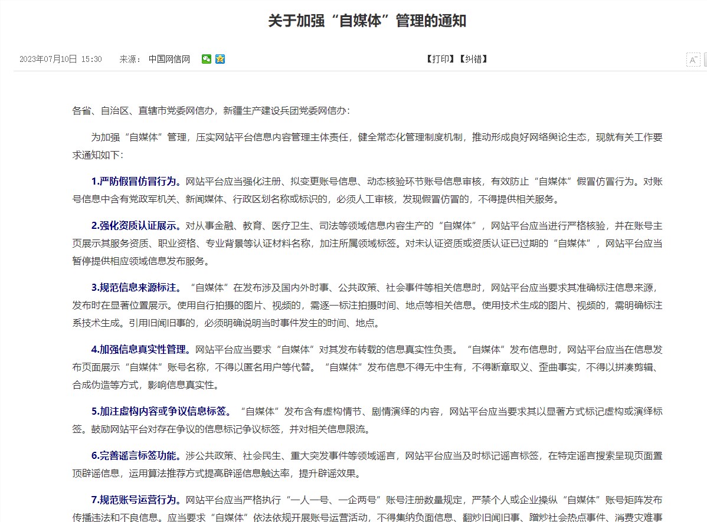707x522 pixels.
Task: Click the gray button at the right edge of the toolbar
Action: coord(705,60)
